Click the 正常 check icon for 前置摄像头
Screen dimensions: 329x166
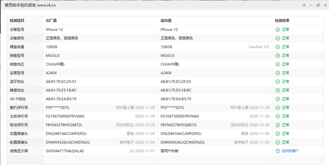click(x=277, y=142)
